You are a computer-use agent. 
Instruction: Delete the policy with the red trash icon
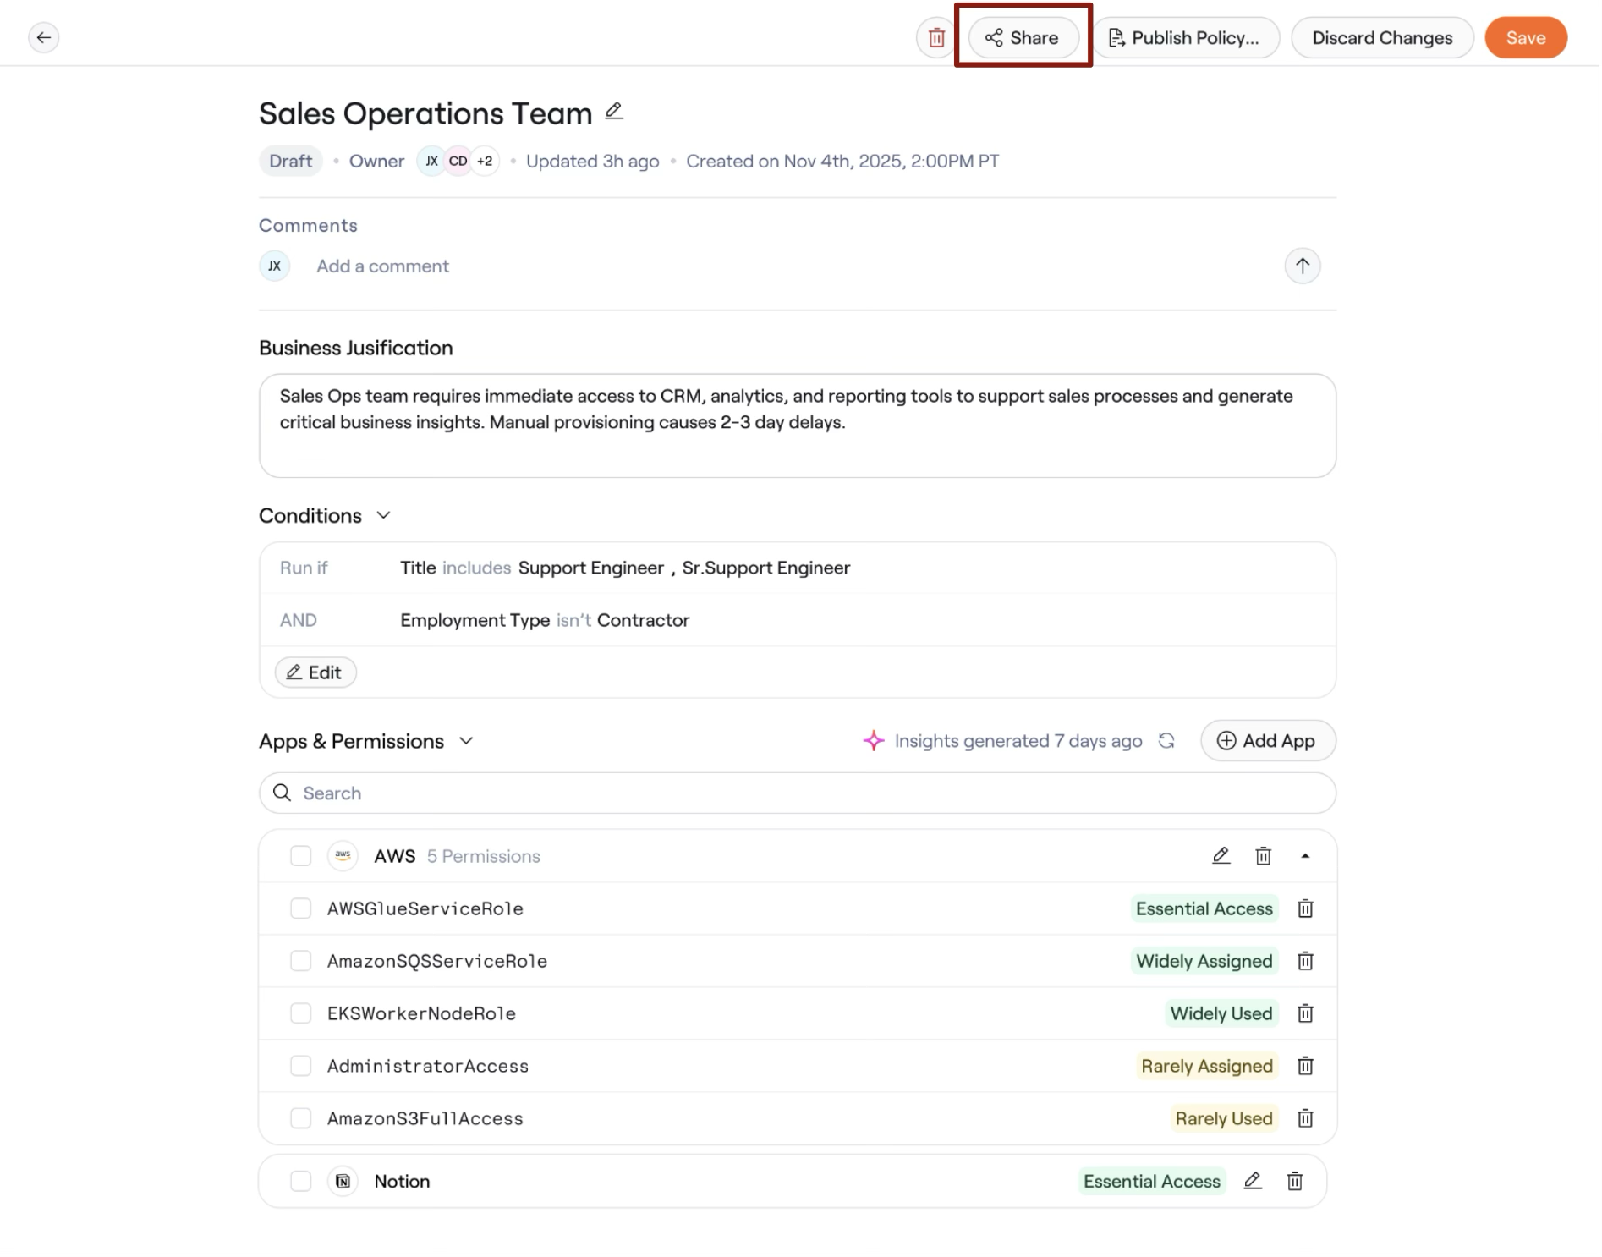click(x=935, y=37)
